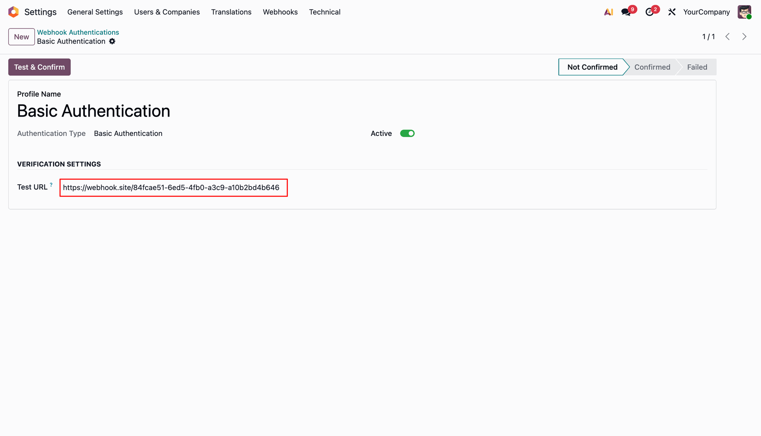Screen dimensions: 761x436
Task: Select the Not Confirmed status stage
Action: 592,67
